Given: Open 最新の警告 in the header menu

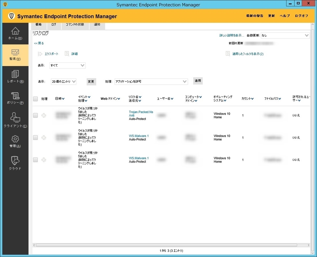Looking at the screenshot, I should coord(255,16).
